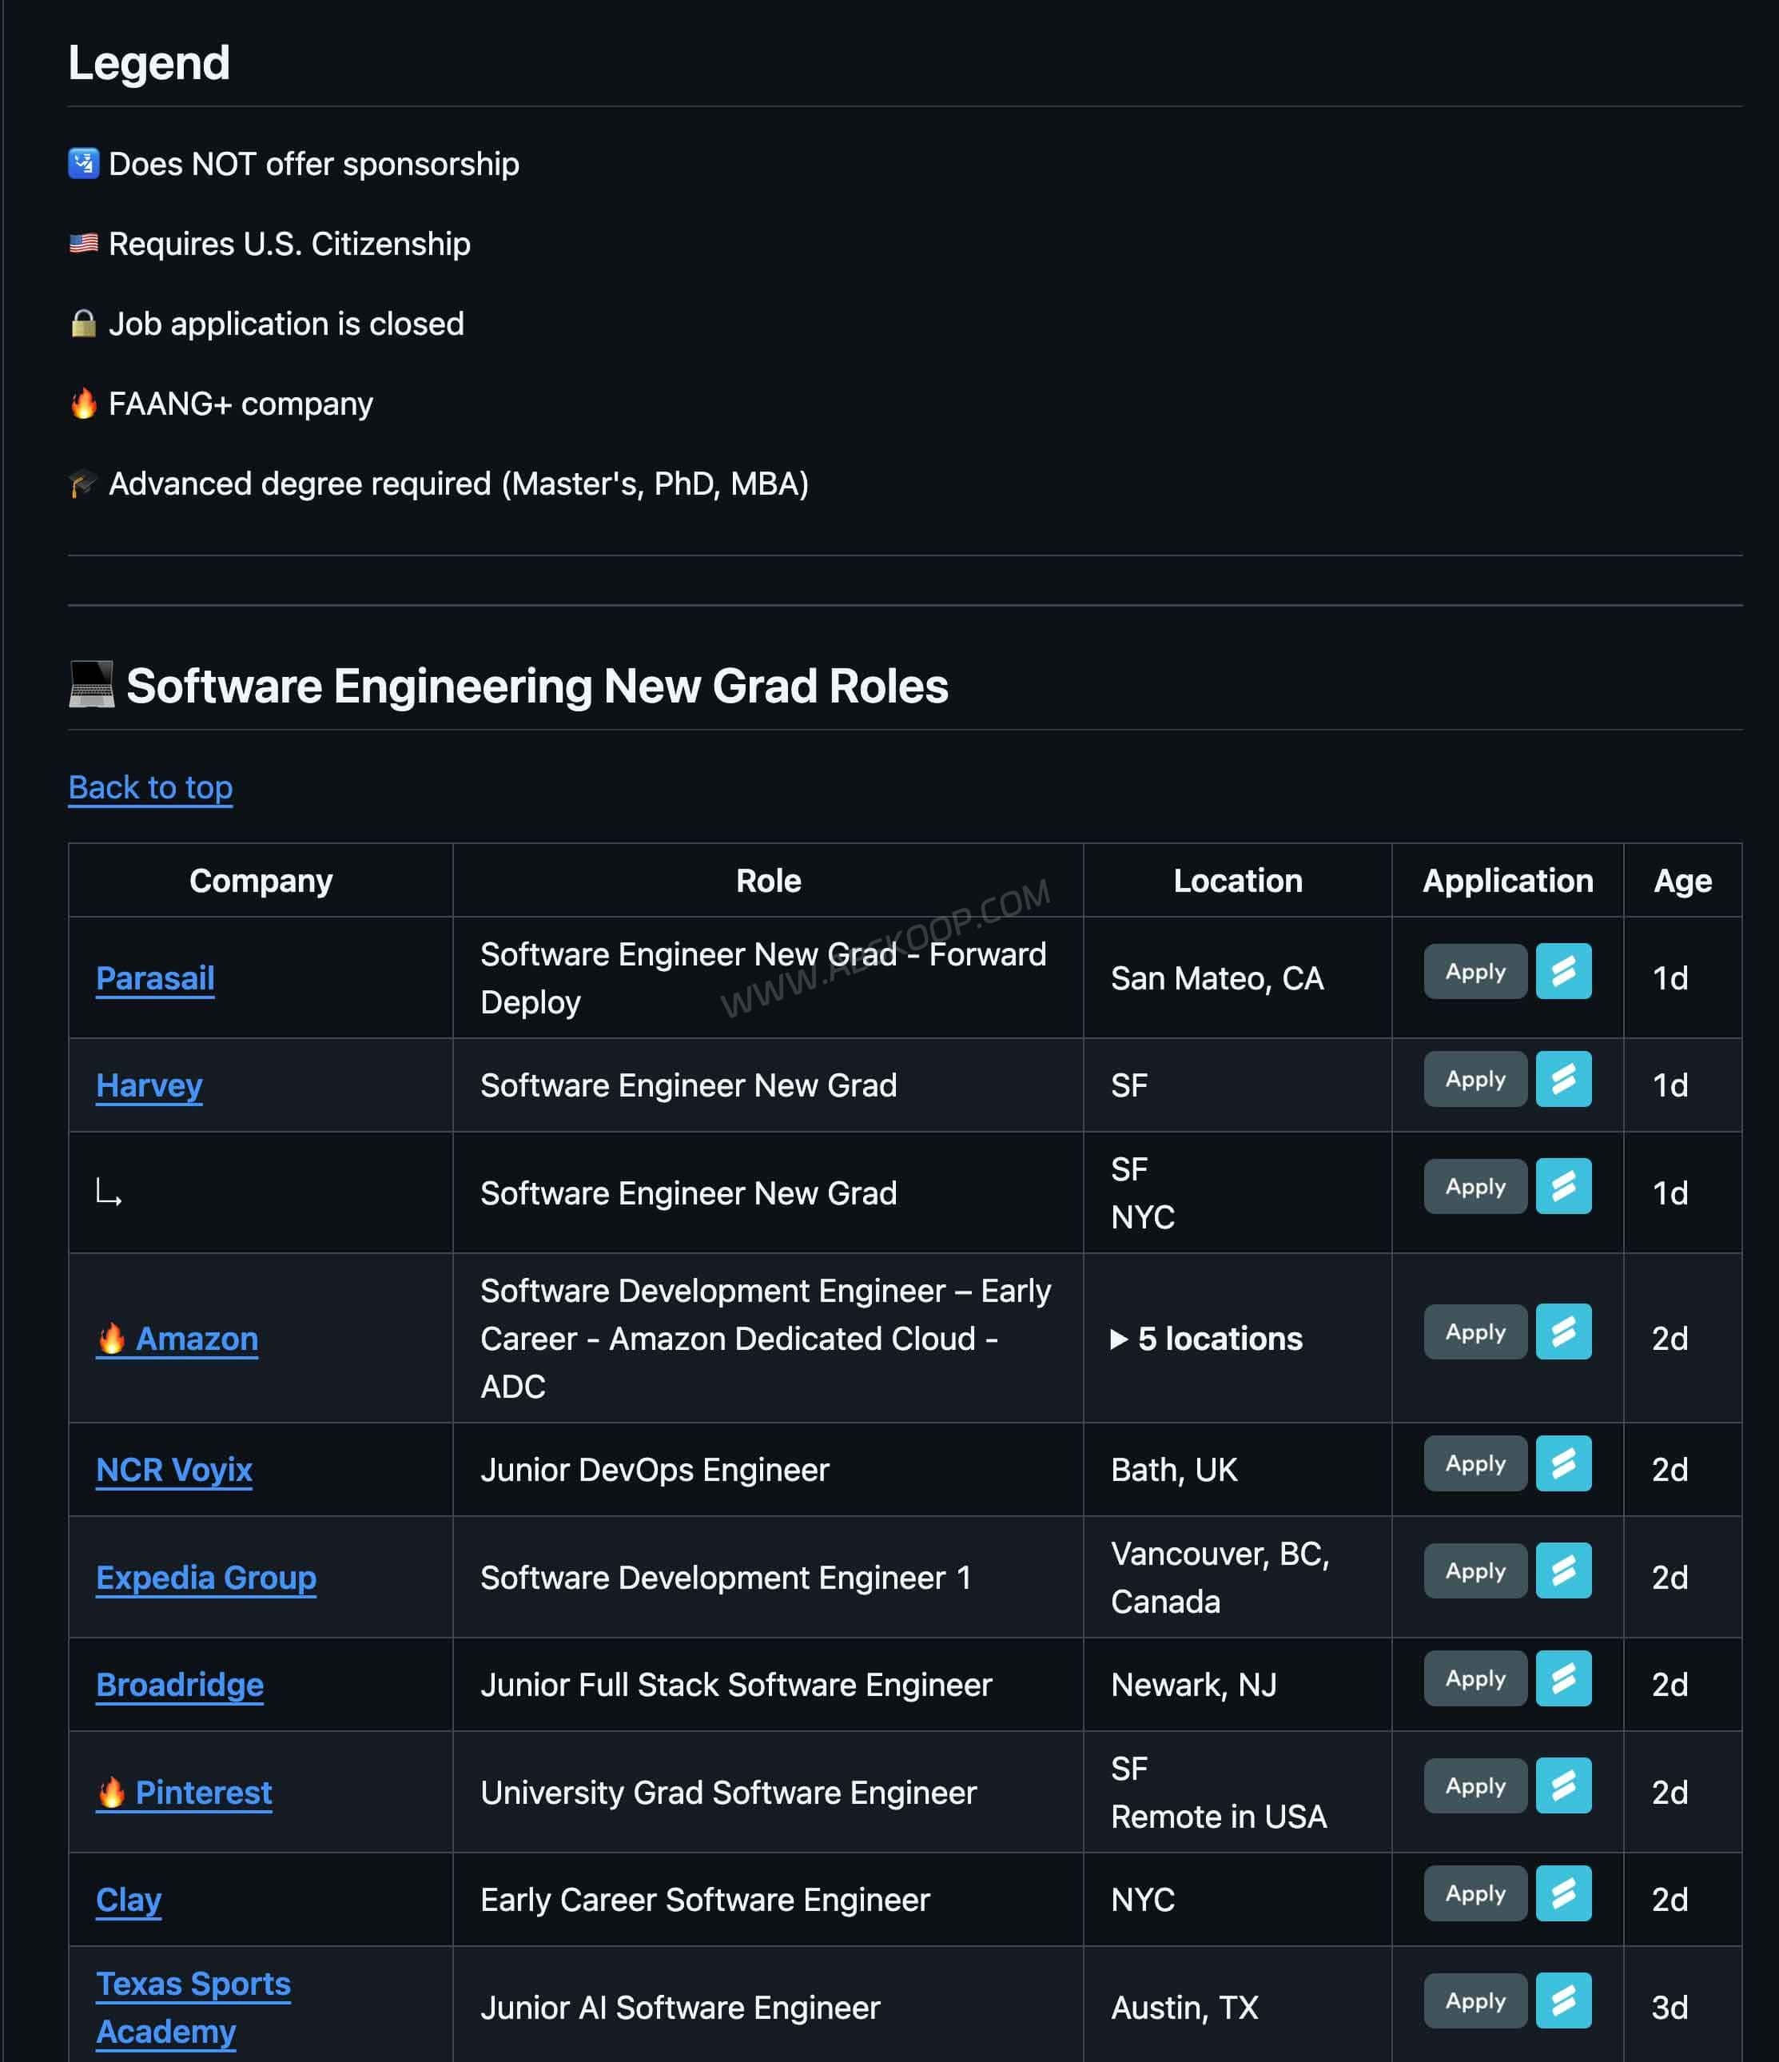Viewport: 1779px width, 2062px height.
Task: Apply to Texas Sports Academy Junior AI role
Action: pos(1475,2000)
